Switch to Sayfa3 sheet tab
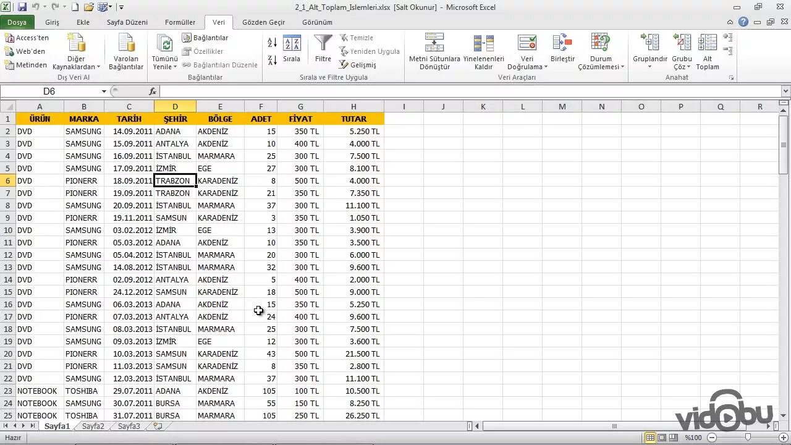The height and width of the screenshot is (445, 791). tap(129, 426)
